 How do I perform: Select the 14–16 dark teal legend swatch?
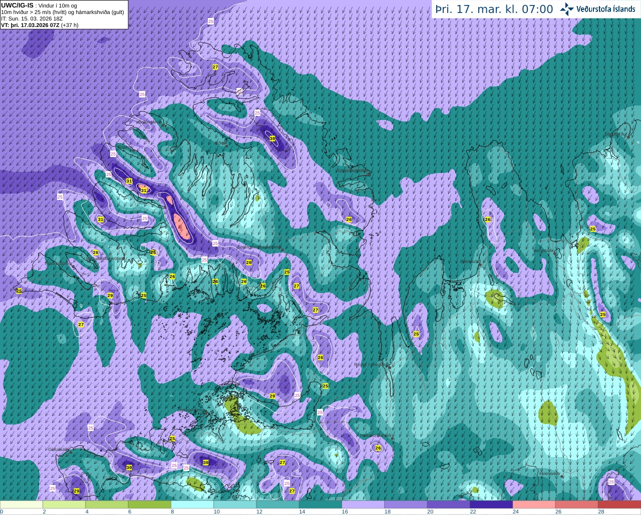point(320,504)
